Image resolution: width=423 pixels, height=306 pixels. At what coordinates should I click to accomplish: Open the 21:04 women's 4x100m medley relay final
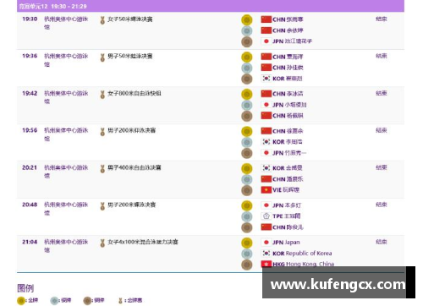pyautogui.click(x=143, y=242)
